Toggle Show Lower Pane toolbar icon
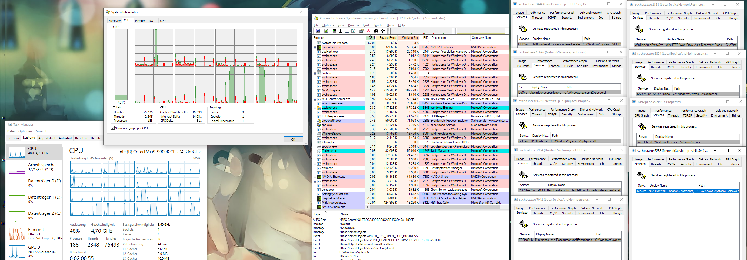The height and width of the screenshot is (260, 747). pos(347,31)
